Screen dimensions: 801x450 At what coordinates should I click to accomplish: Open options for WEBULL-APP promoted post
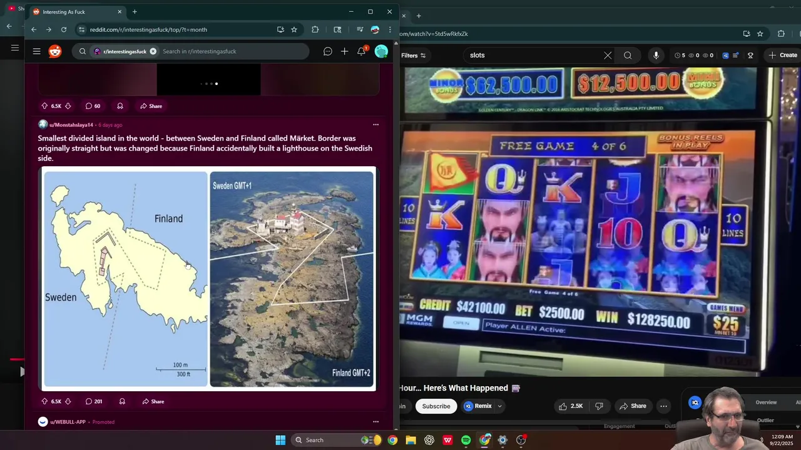(x=375, y=422)
